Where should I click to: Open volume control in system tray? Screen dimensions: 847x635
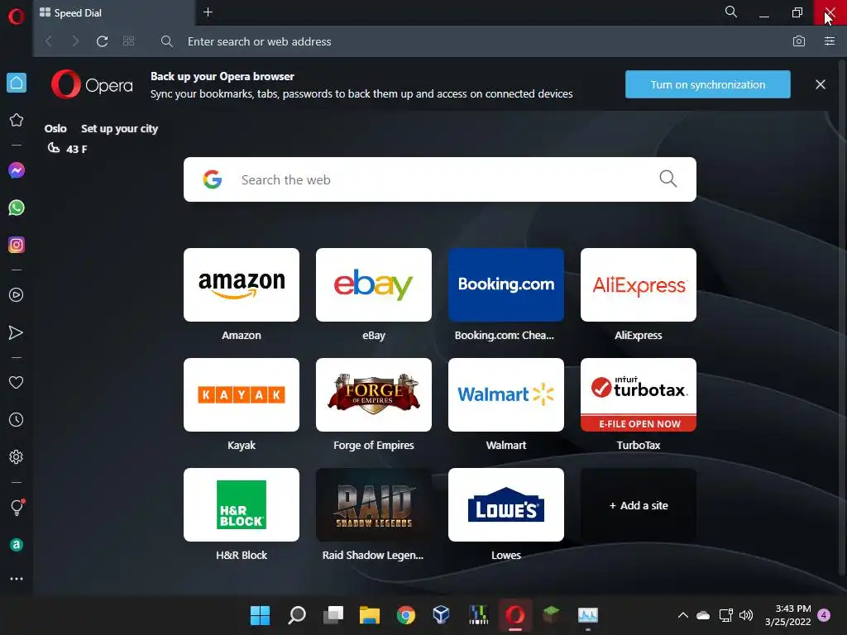(x=746, y=615)
